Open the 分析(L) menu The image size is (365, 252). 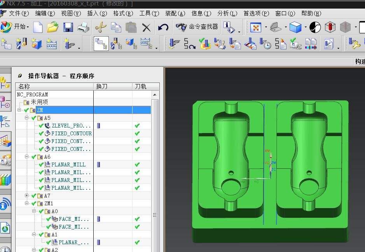[x=227, y=13]
